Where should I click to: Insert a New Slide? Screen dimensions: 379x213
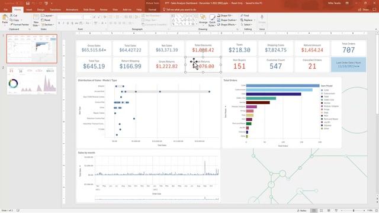36,20
